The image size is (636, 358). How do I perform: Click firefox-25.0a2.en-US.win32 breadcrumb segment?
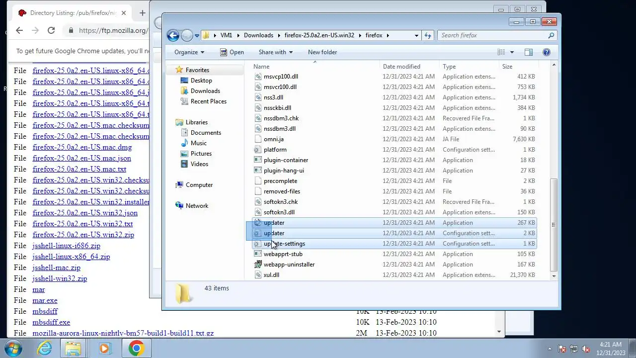pyautogui.click(x=319, y=35)
